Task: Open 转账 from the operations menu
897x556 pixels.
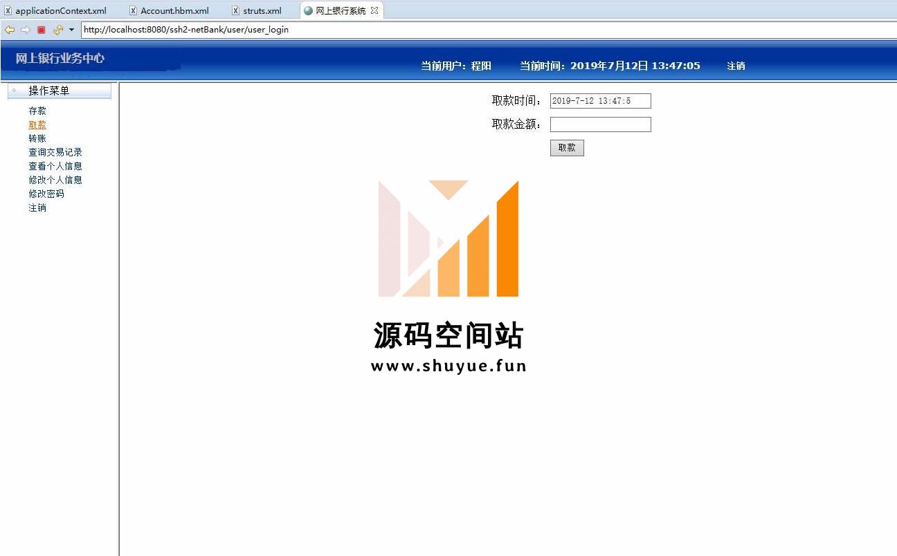Action: click(37, 138)
